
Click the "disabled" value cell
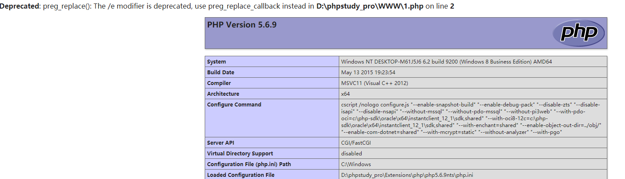(352, 154)
